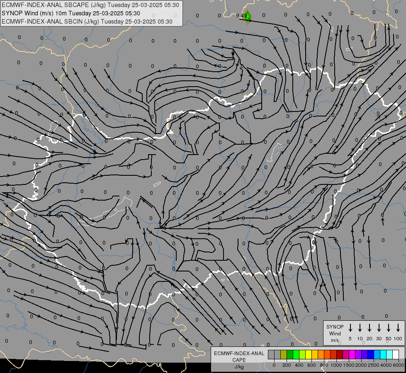Screen dimensions: 406x373
Task: Click the 2500 value on the CAPE scale
Action: pyautogui.click(x=374, y=365)
